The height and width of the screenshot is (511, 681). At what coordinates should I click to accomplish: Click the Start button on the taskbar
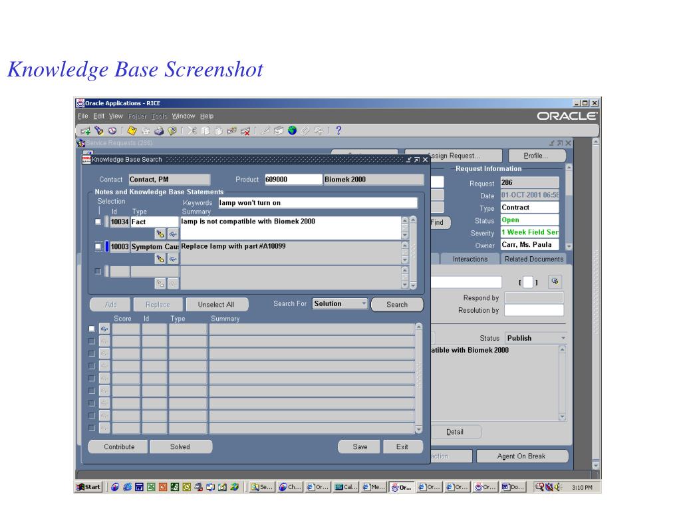(88, 487)
